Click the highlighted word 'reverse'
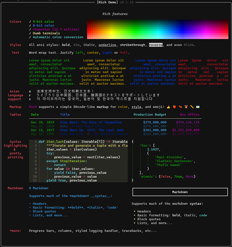Viewport: 232px width, 247px height. pyautogui.click(x=156, y=45)
